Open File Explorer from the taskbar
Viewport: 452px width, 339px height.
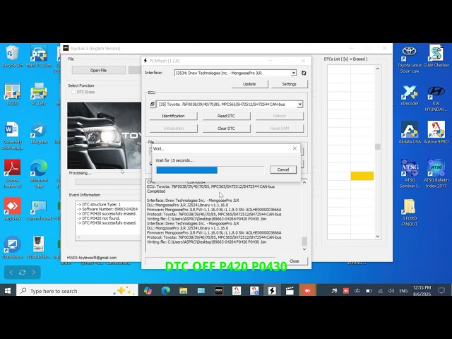point(184,290)
